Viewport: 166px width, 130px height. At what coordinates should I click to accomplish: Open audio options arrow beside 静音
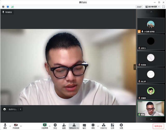click(x=10, y=126)
